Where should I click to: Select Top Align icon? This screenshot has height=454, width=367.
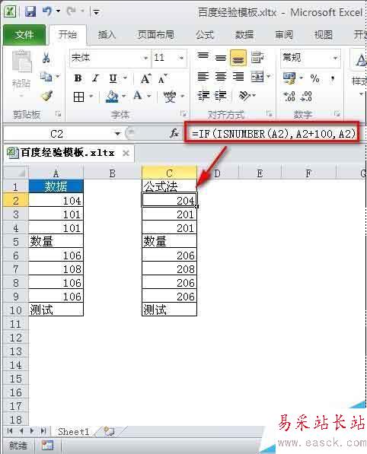pos(203,57)
